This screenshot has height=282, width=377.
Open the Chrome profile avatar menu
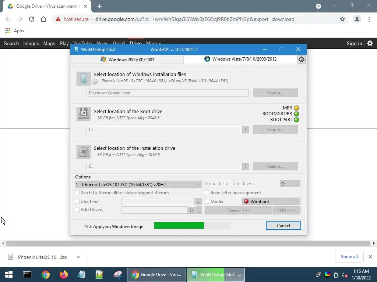[357, 19]
